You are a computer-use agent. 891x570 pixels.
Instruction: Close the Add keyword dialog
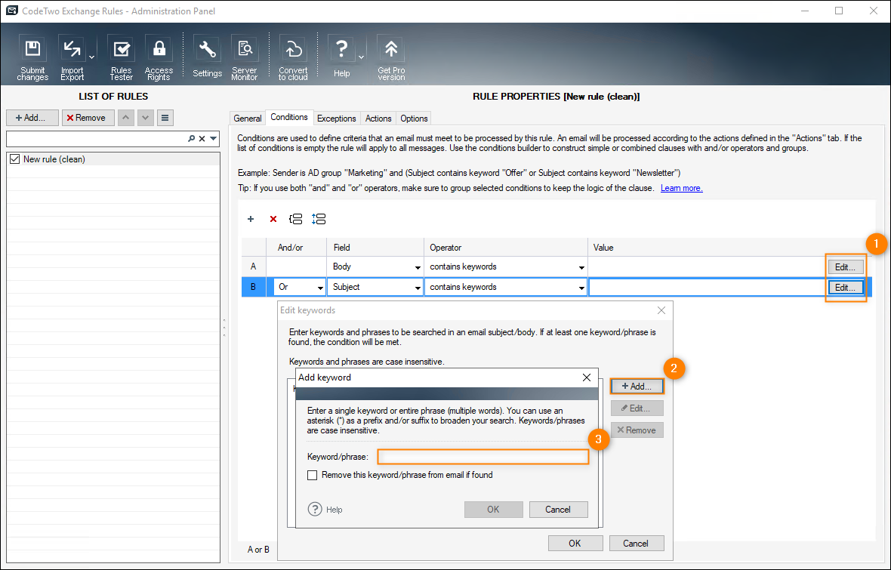[x=587, y=377]
